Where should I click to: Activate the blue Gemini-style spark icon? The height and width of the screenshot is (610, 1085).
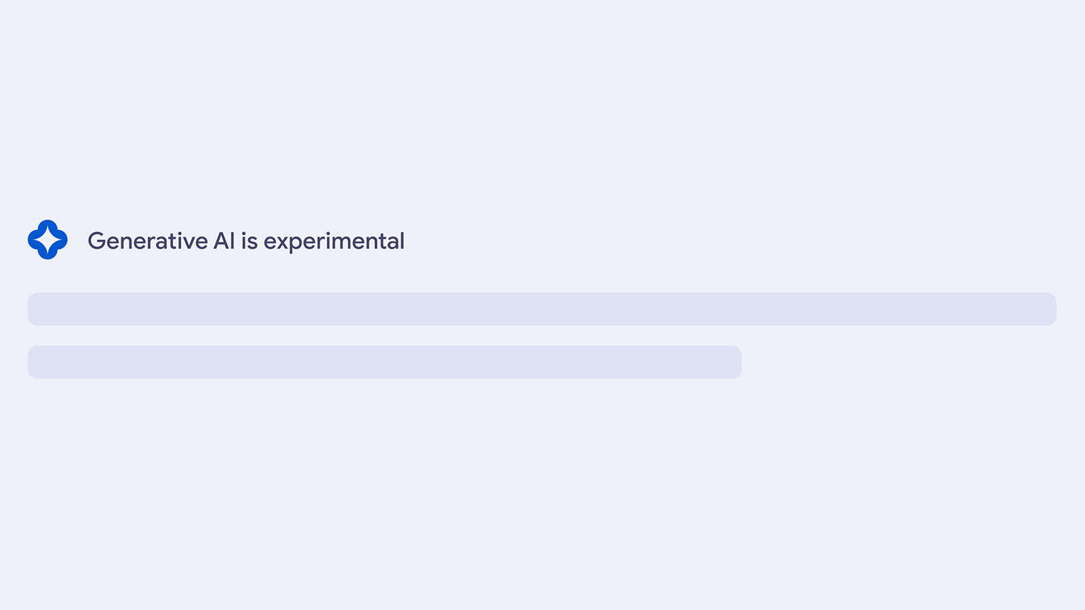47,239
